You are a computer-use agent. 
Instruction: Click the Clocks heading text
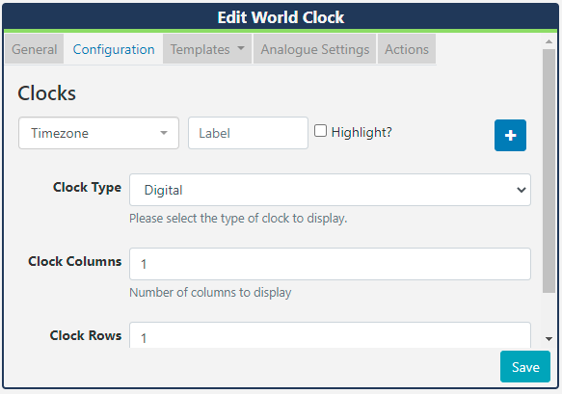(x=46, y=93)
